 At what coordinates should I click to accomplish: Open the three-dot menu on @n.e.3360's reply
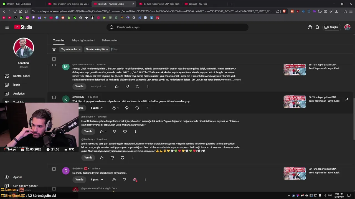(135, 132)
